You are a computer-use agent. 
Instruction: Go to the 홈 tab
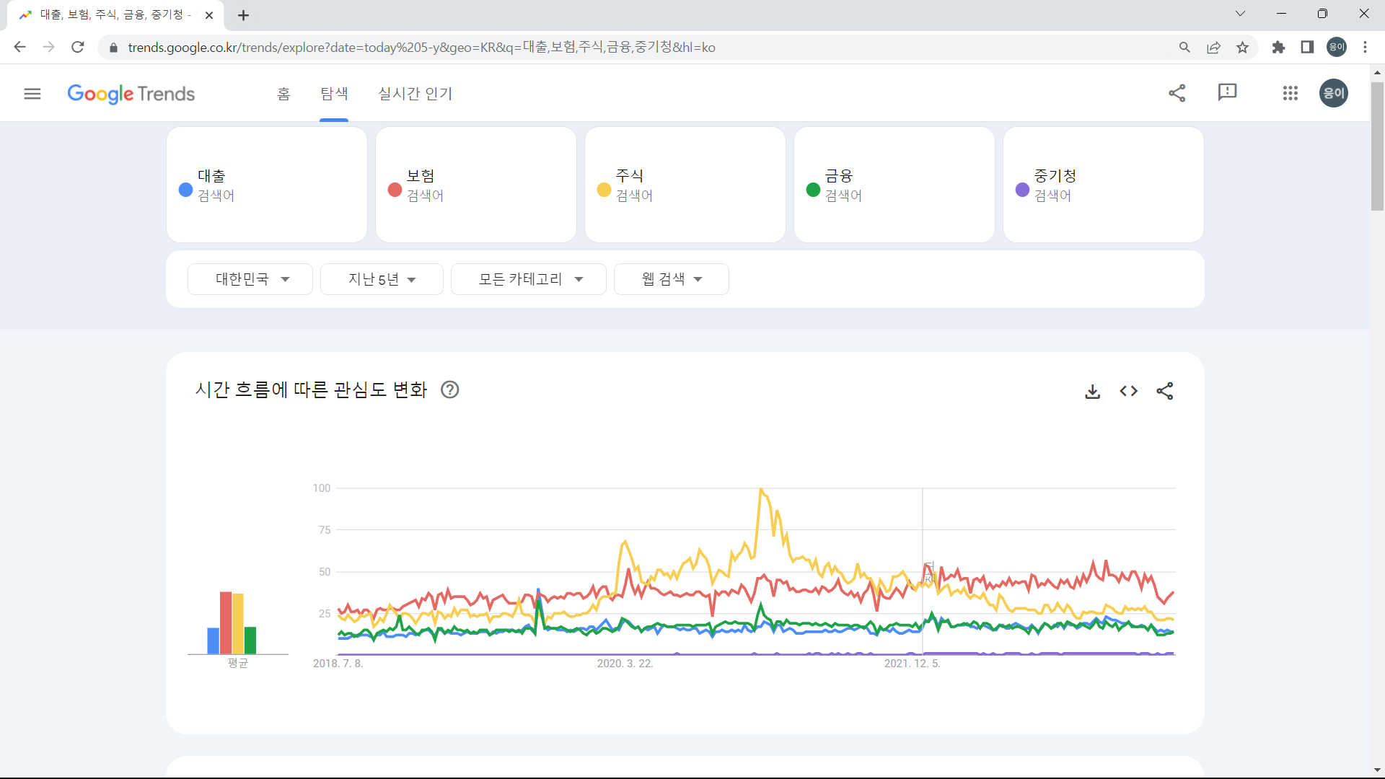pos(283,93)
